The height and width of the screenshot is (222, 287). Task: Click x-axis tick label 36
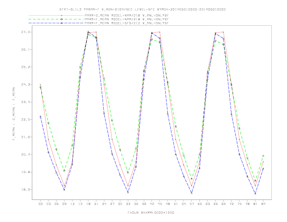136,204
